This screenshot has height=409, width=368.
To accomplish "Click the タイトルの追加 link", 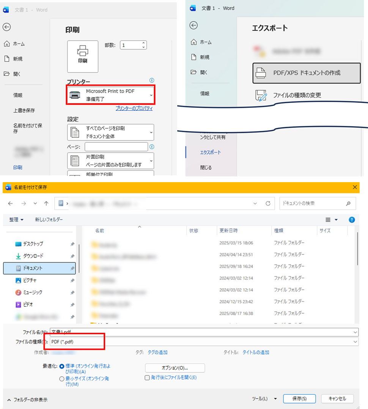I will point(256,352).
